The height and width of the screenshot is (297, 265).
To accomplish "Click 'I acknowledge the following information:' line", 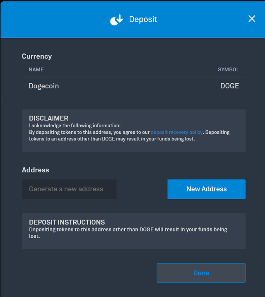I will coord(75,126).
